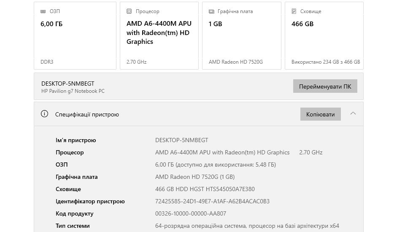Select the DESKTOP-5NMBEGT value in specifications
This screenshot has width=405, height=232.
(181, 140)
